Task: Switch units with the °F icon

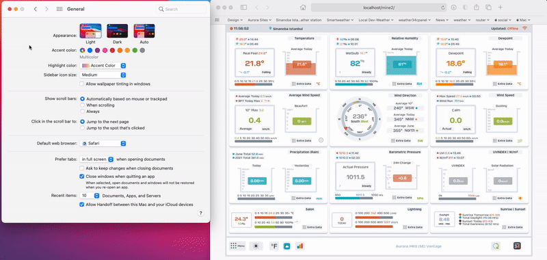Action: point(274,246)
